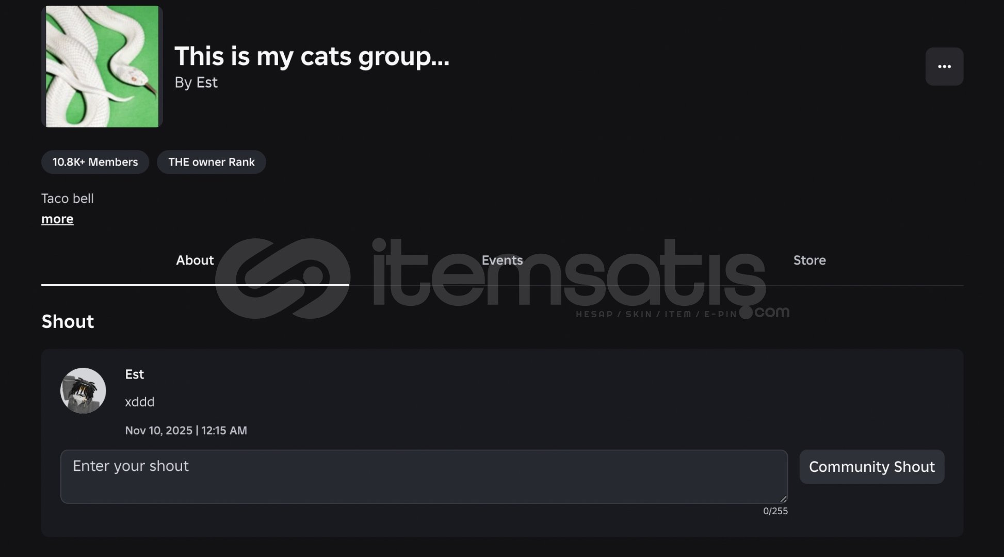
Task: Open the three-dots more options menu
Action: coord(944,67)
